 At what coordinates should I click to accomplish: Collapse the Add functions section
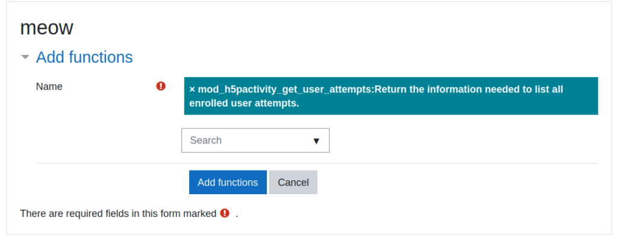[25, 58]
